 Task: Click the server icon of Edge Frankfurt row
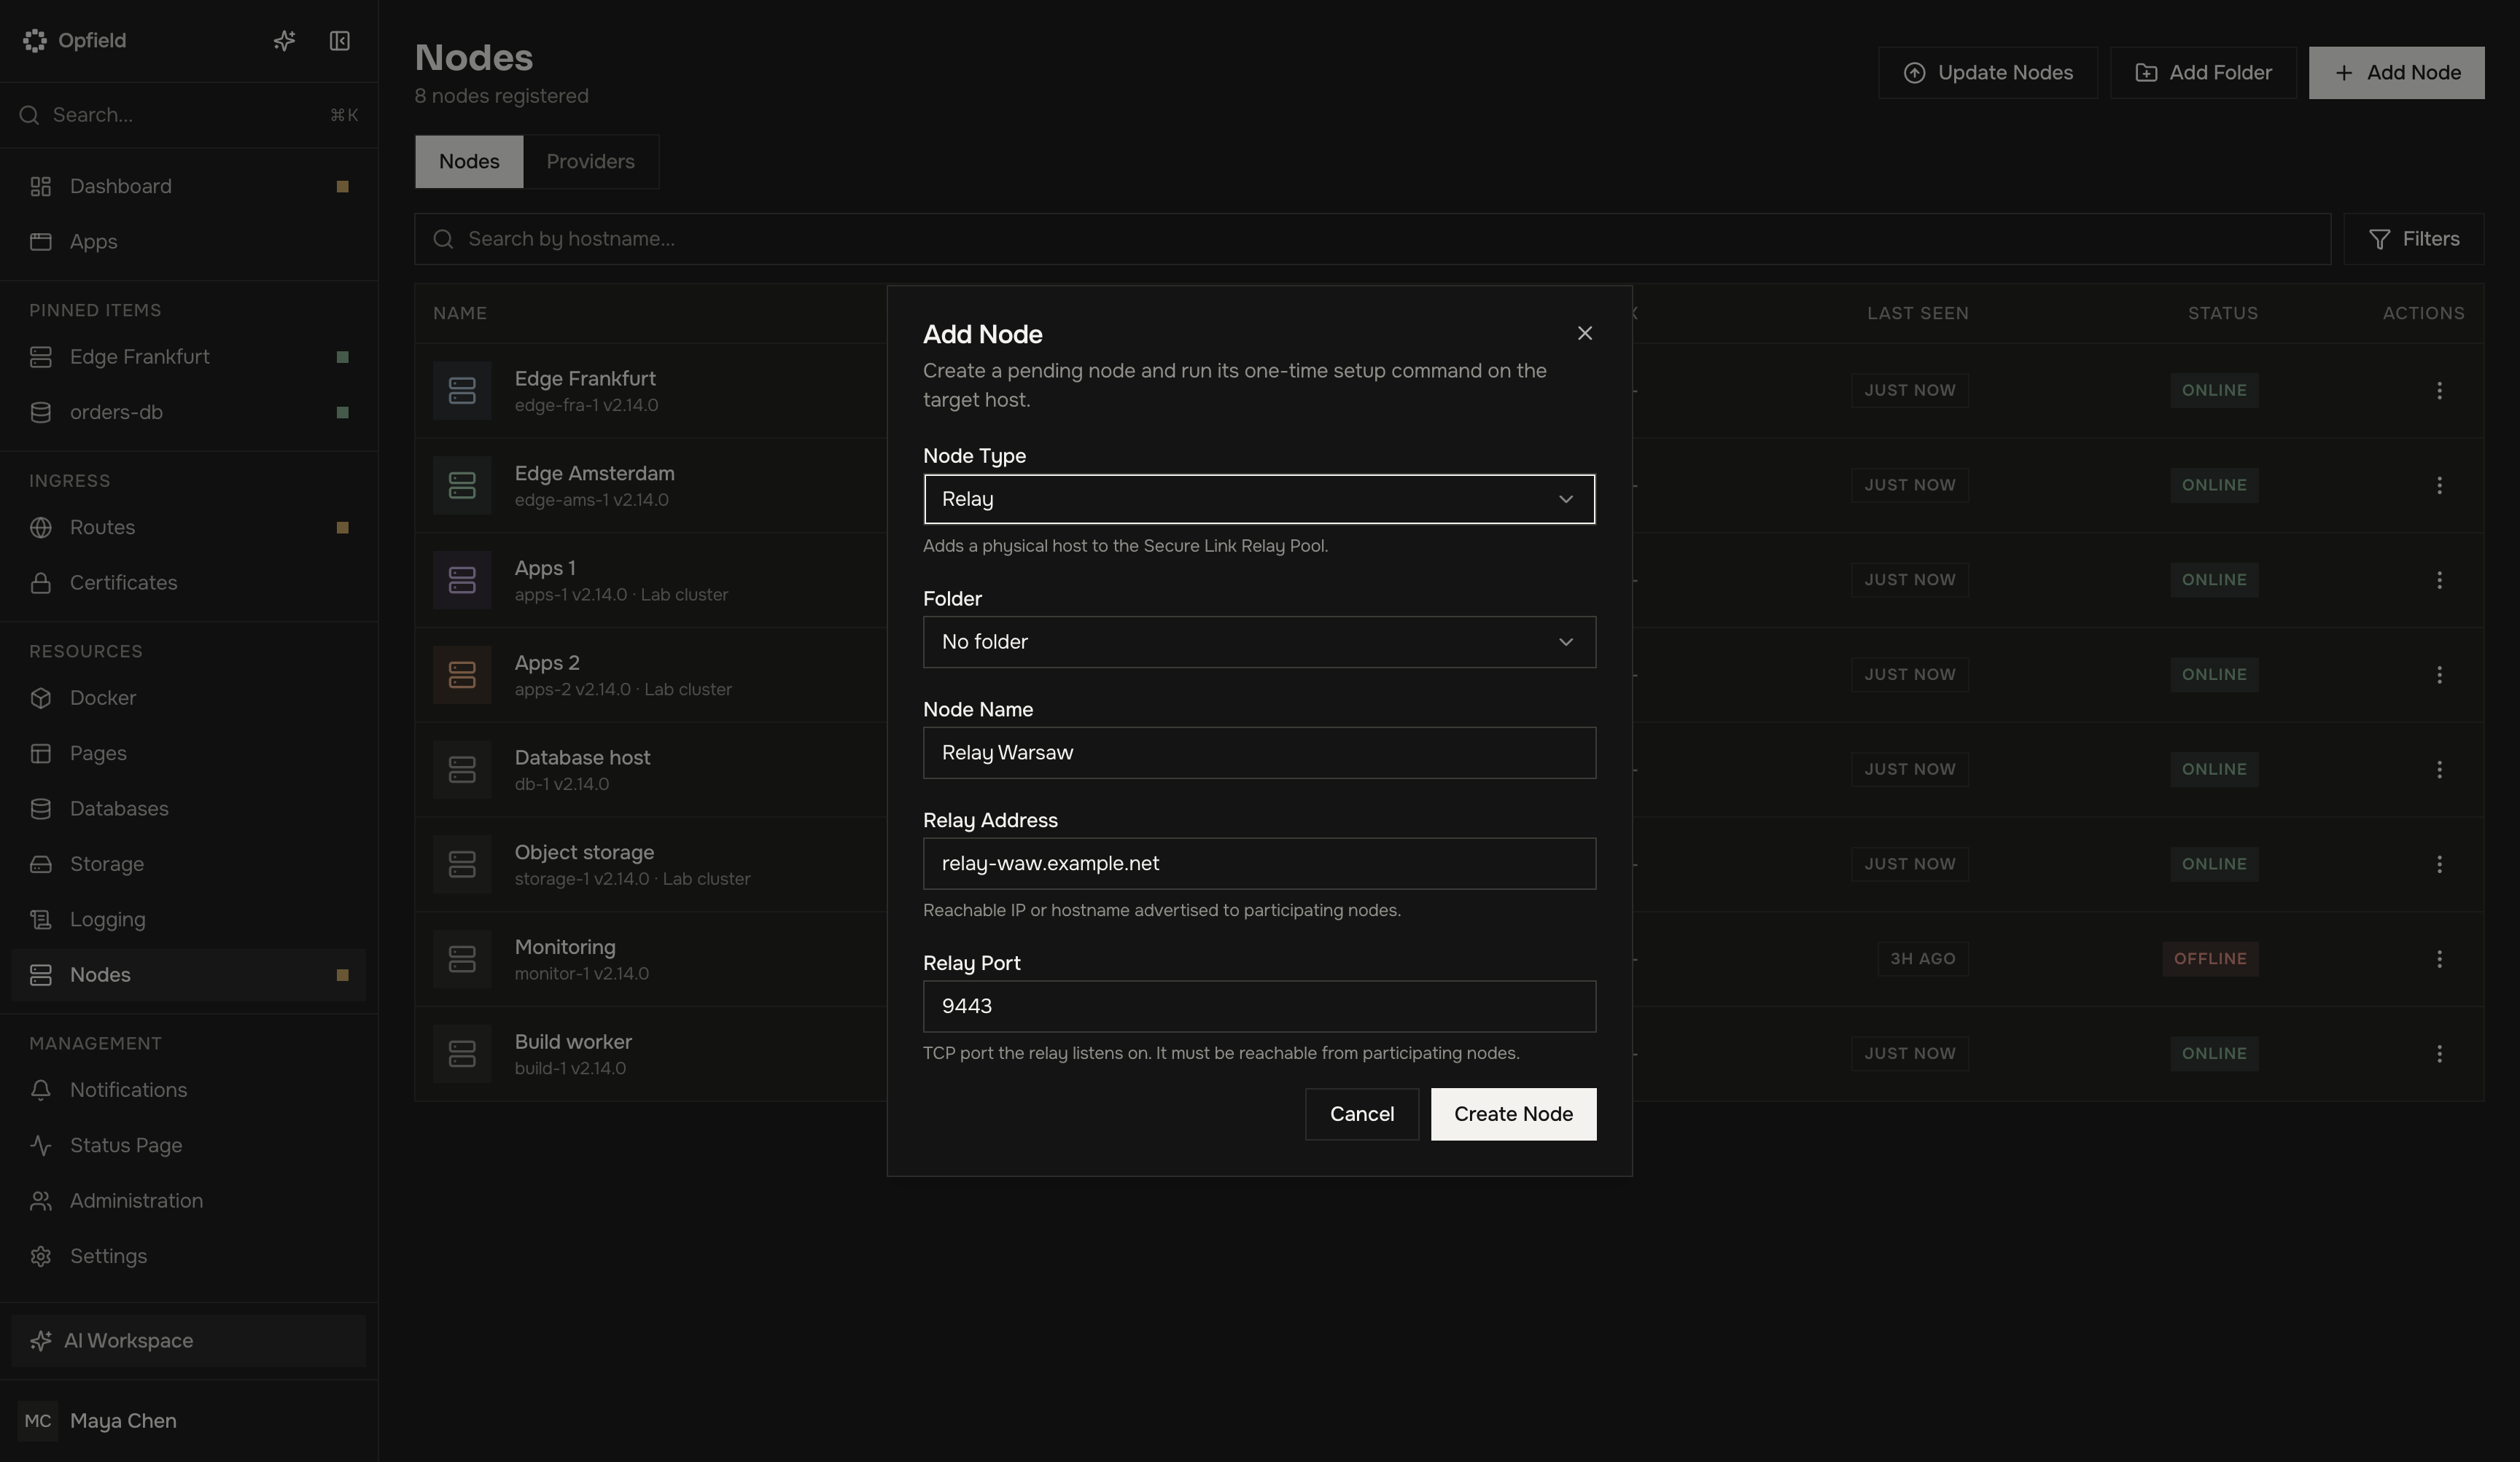tap(462, 391)
